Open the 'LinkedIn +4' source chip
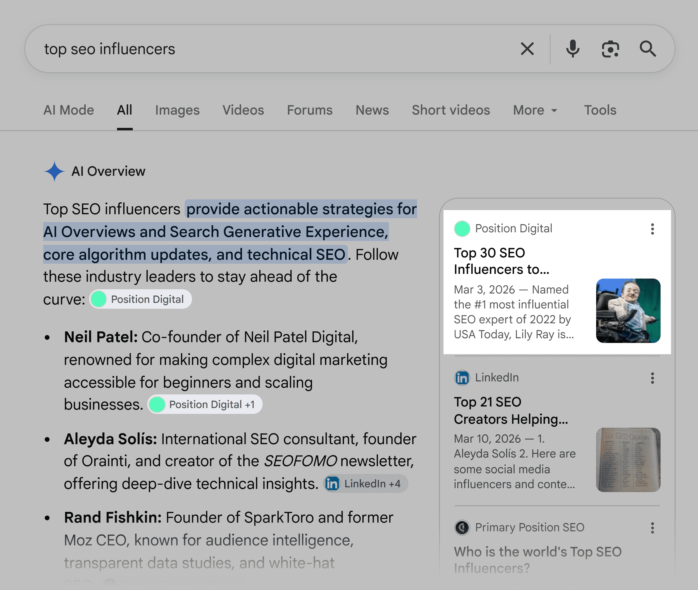698x590 pixels. 365,484
